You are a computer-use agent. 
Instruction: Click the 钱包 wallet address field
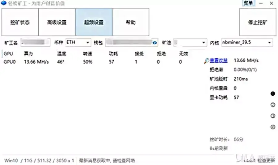pos(132,43)
